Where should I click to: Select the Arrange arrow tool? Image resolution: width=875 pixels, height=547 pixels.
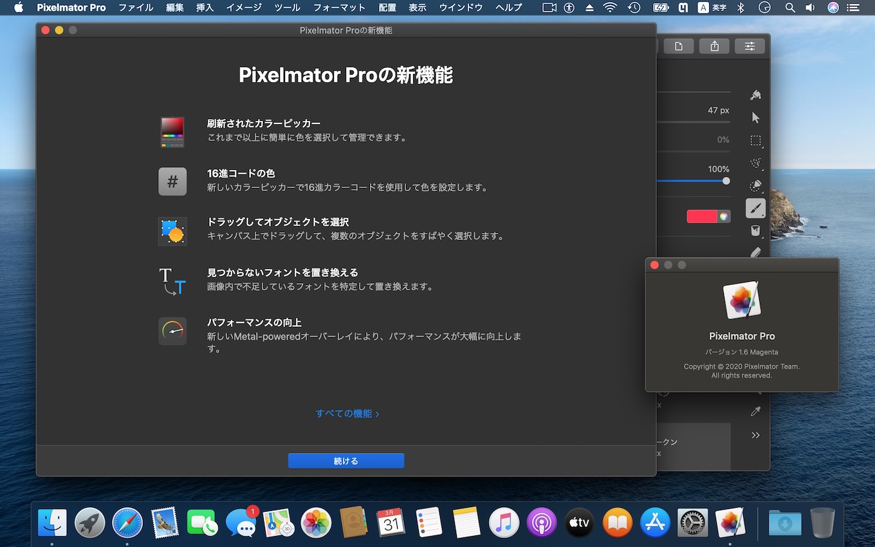[x=756, y=118]
